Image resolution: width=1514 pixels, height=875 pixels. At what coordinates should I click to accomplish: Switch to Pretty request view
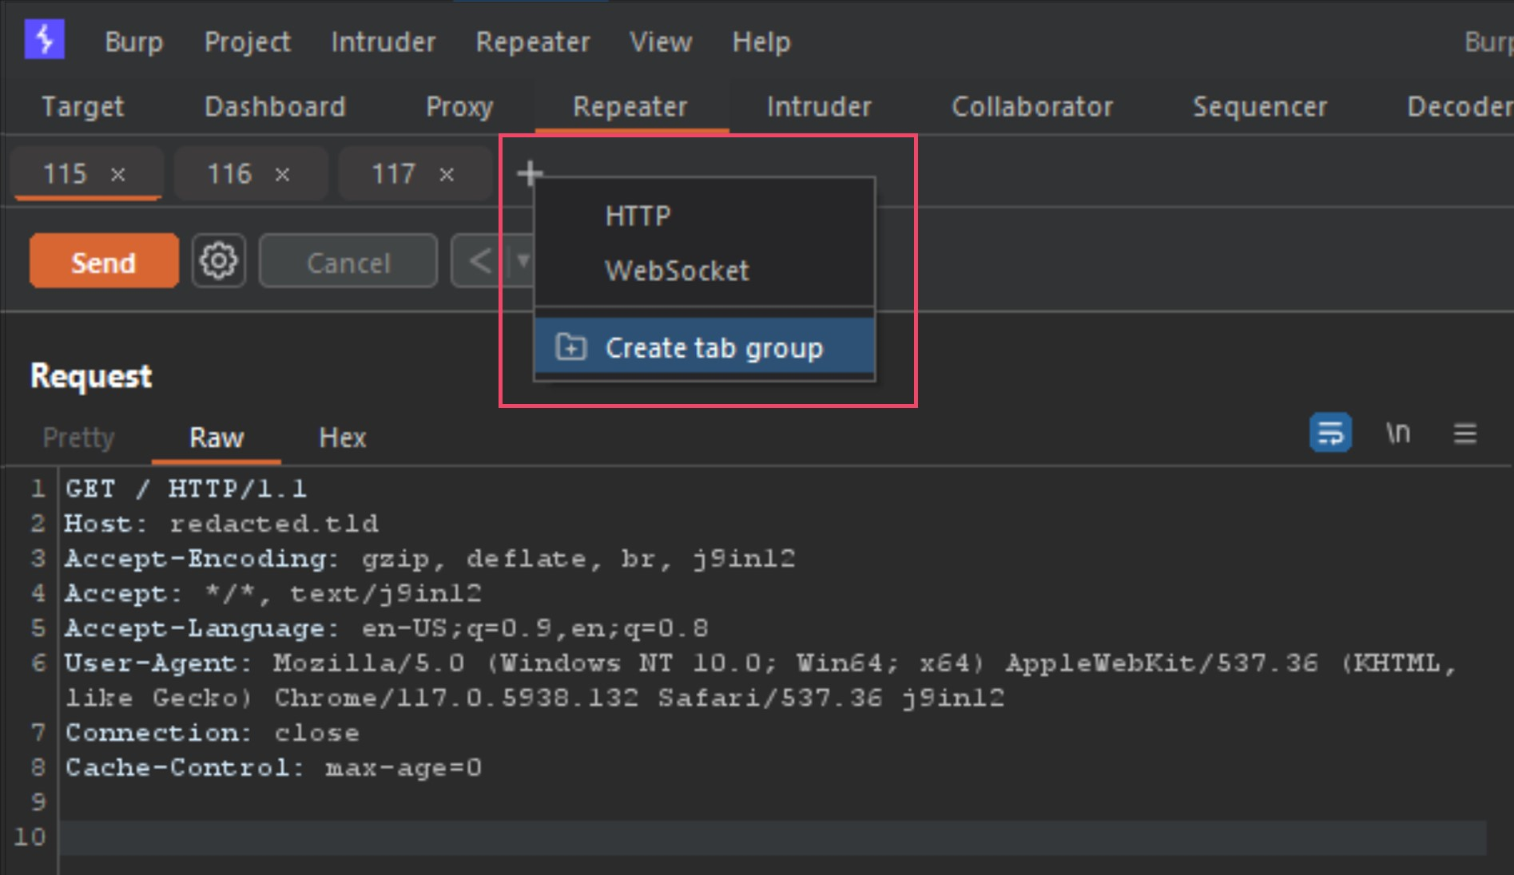pyautogui.click(x=79, y=437)
